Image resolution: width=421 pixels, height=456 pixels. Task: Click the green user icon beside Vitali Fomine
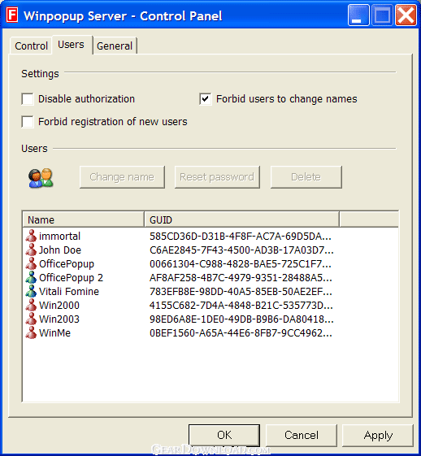click(x=31, y=291)
